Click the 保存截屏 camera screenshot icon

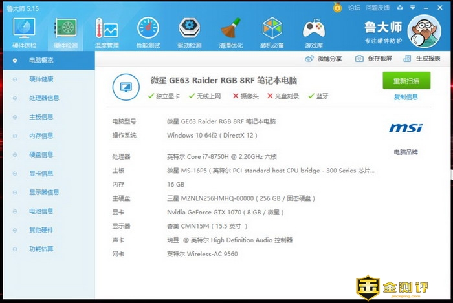pyautogui.click(x=359, y=59)
